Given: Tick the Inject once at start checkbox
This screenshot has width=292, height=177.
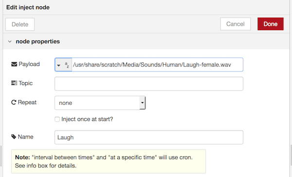Looking at the screenshot, I should point(57,119).
